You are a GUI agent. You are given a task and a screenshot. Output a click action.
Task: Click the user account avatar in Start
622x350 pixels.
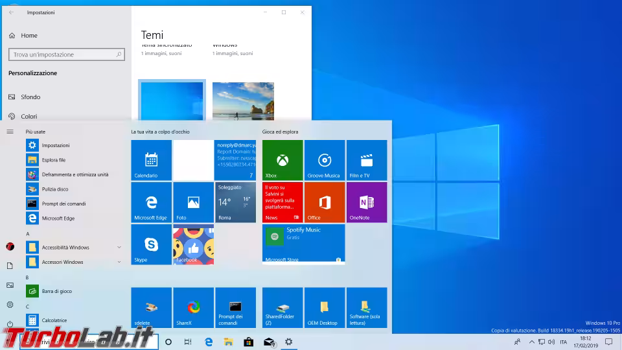pos(10,246)
